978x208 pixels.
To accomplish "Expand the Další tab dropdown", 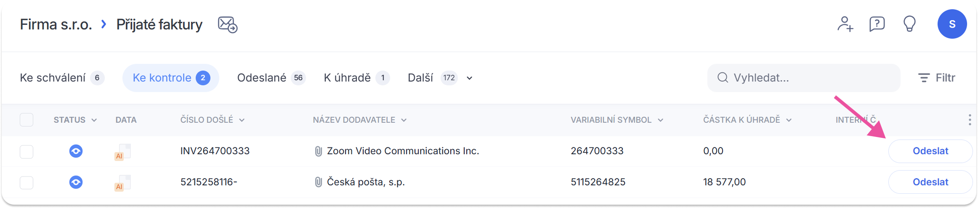I will [469, 78].
